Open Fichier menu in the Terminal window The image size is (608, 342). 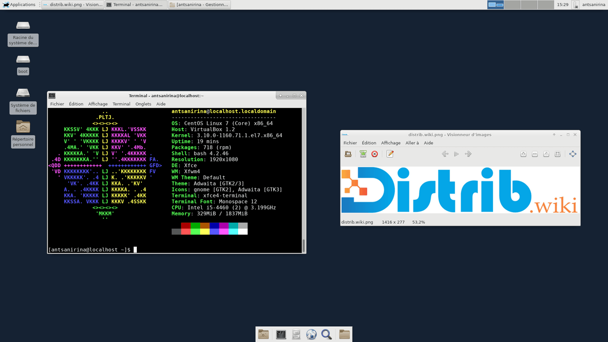pyautogui.click(x=57, y=104)
